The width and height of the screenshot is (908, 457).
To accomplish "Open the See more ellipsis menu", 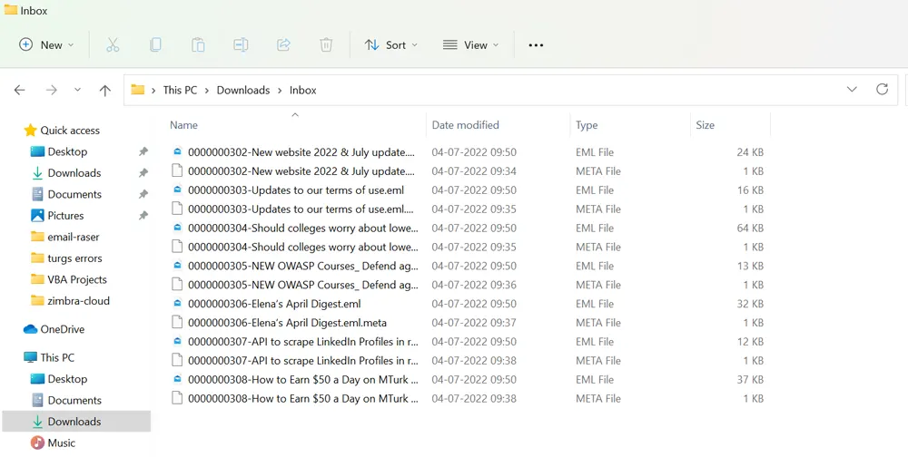I will 536,44.
